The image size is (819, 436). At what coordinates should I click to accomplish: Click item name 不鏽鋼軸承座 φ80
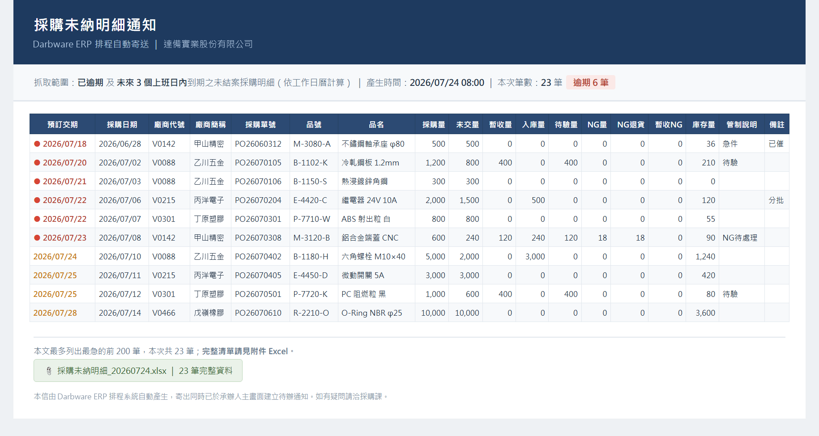point(373,144)
